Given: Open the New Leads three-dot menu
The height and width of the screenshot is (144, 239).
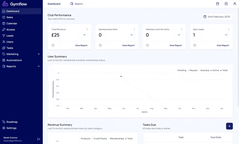Looking at the screenshot, I should pos(229,29).
